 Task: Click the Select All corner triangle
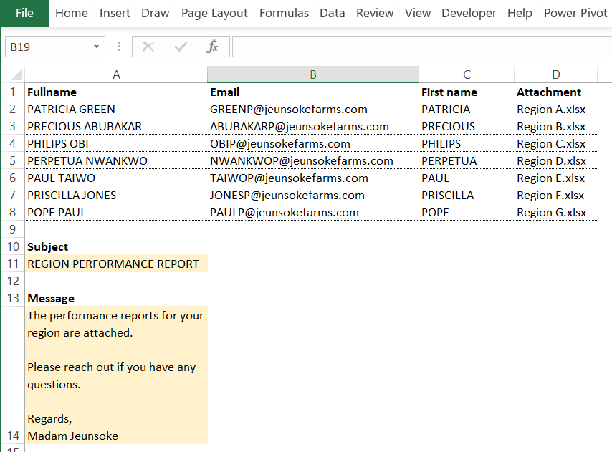click(16, 74)
